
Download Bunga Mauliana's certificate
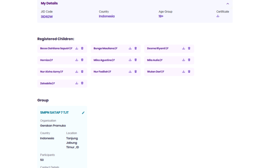[130, 48]
